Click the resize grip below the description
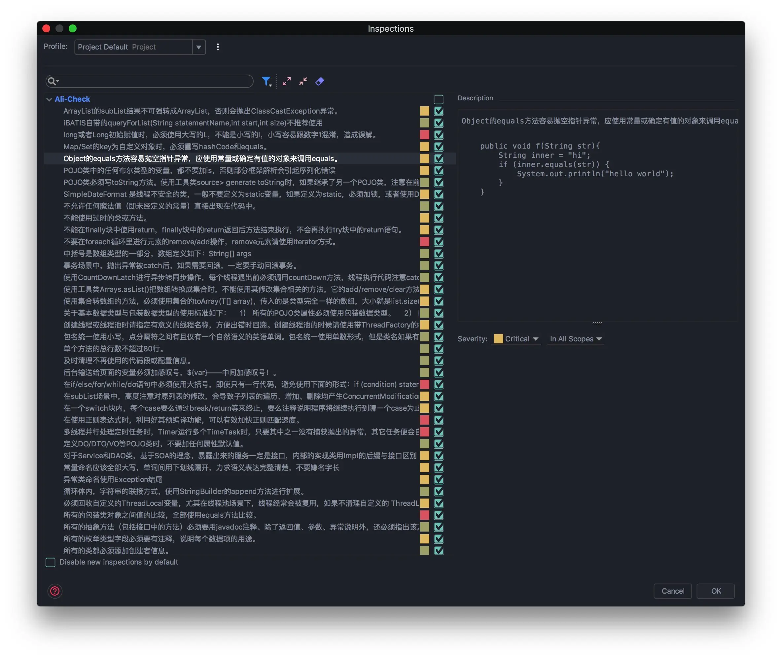The height and width of the screenshot is (659, 782). click(x=597, y=323)
